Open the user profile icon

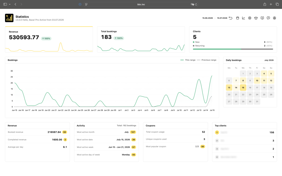275,18
